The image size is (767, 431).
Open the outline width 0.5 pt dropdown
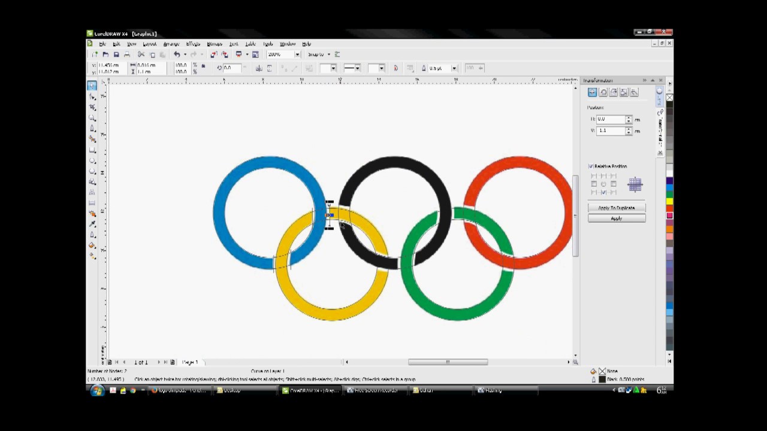(x=454, y=68)
